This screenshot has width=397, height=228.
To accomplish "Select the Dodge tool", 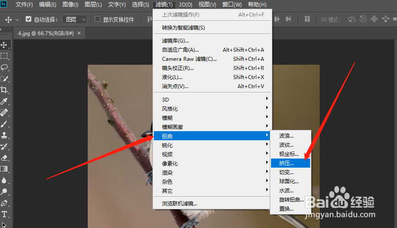I will click(4, 192).
